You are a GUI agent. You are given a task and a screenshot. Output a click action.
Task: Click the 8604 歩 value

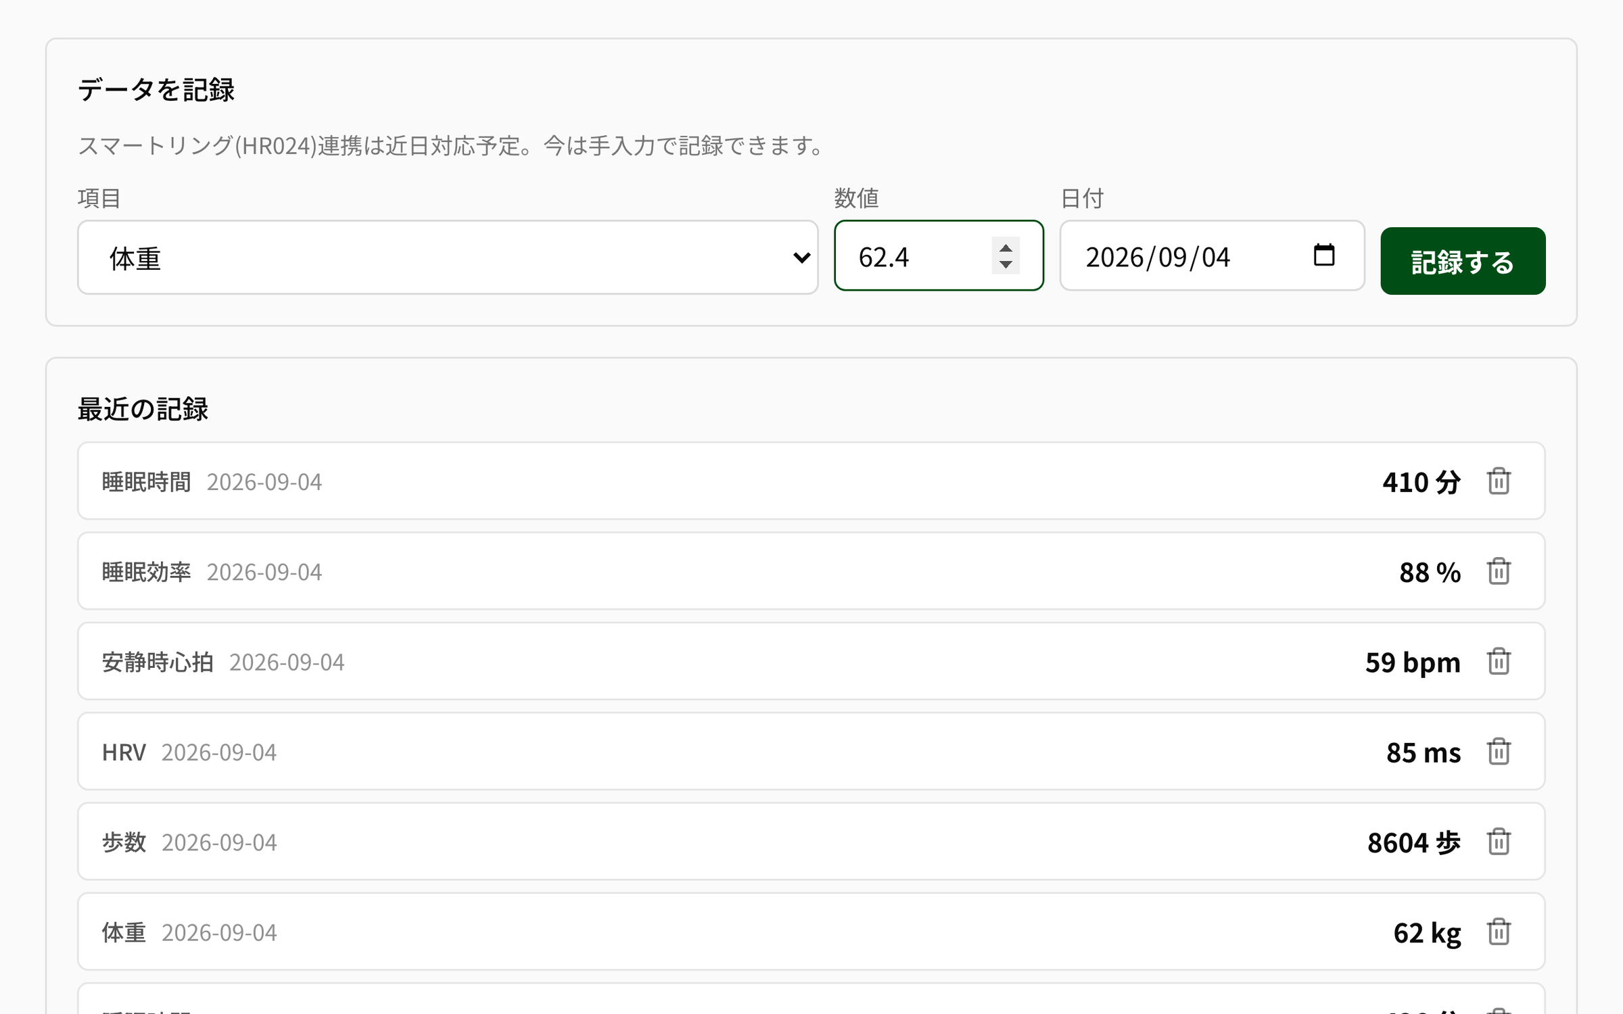click(1414, 842)
